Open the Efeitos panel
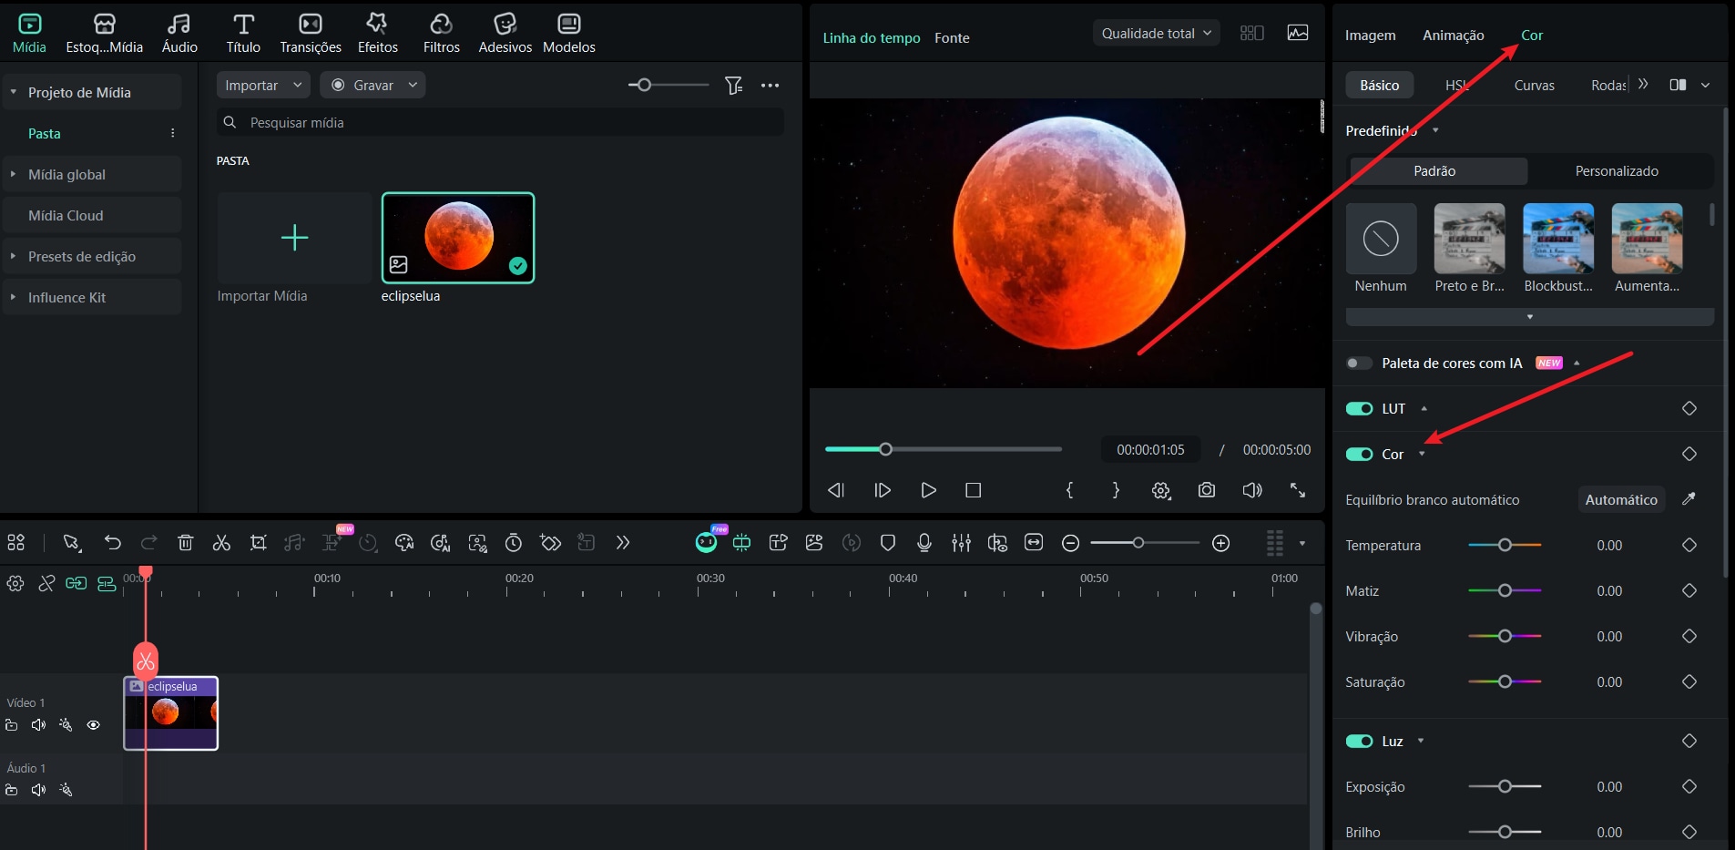The image size is (1735, 850). tap(377, 33)
